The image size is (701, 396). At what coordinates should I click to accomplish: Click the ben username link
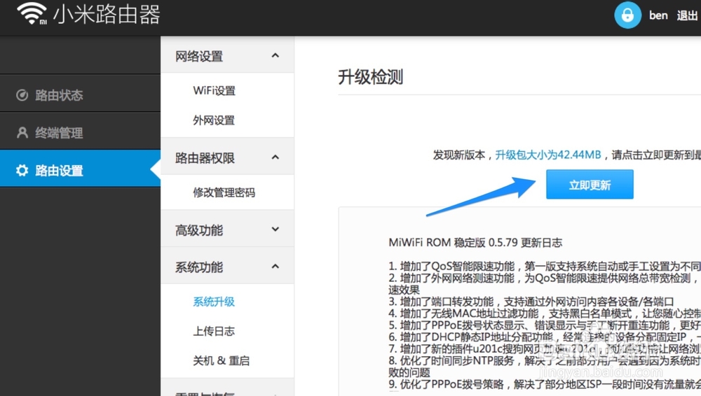[x=658, y=15]
